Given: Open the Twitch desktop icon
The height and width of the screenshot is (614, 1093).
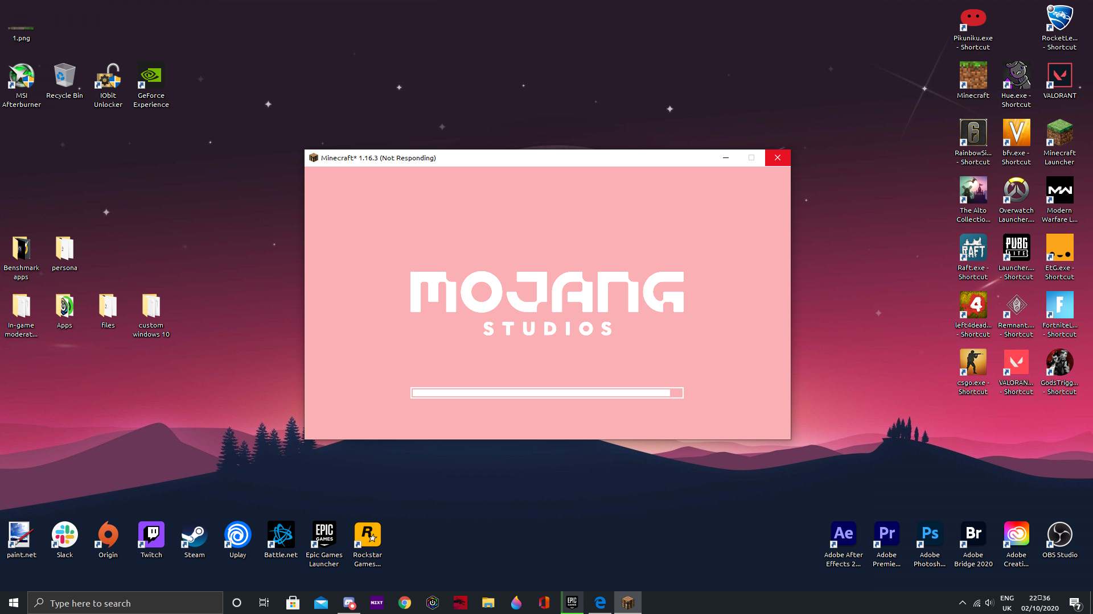Looking at the screenshot, I should (x=151, y=535).
